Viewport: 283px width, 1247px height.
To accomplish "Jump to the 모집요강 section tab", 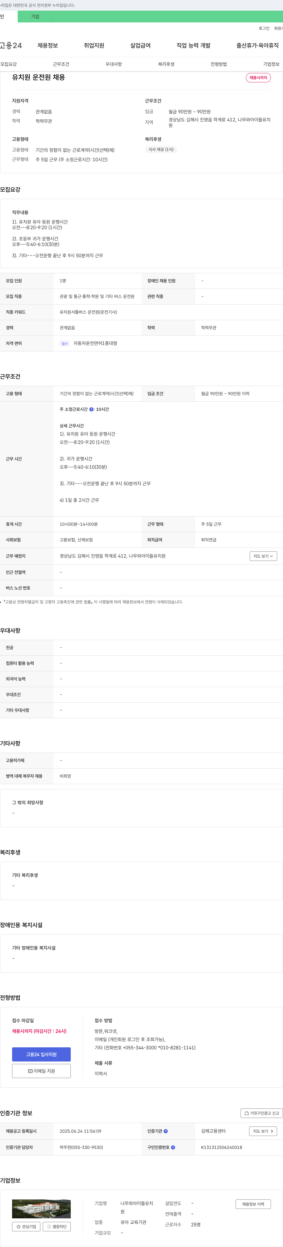I will pyautogui.click(x=9, y=64).
